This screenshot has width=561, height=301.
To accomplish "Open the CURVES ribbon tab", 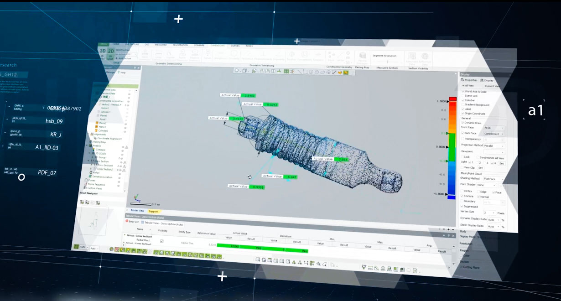I will [235, 46].
